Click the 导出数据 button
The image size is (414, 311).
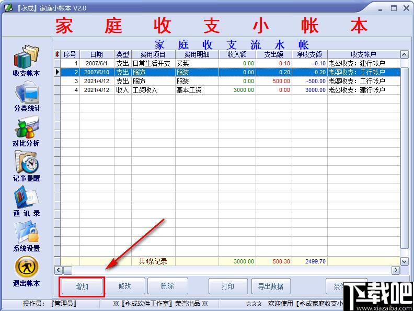pyautogui.click(x=271, y=286)
